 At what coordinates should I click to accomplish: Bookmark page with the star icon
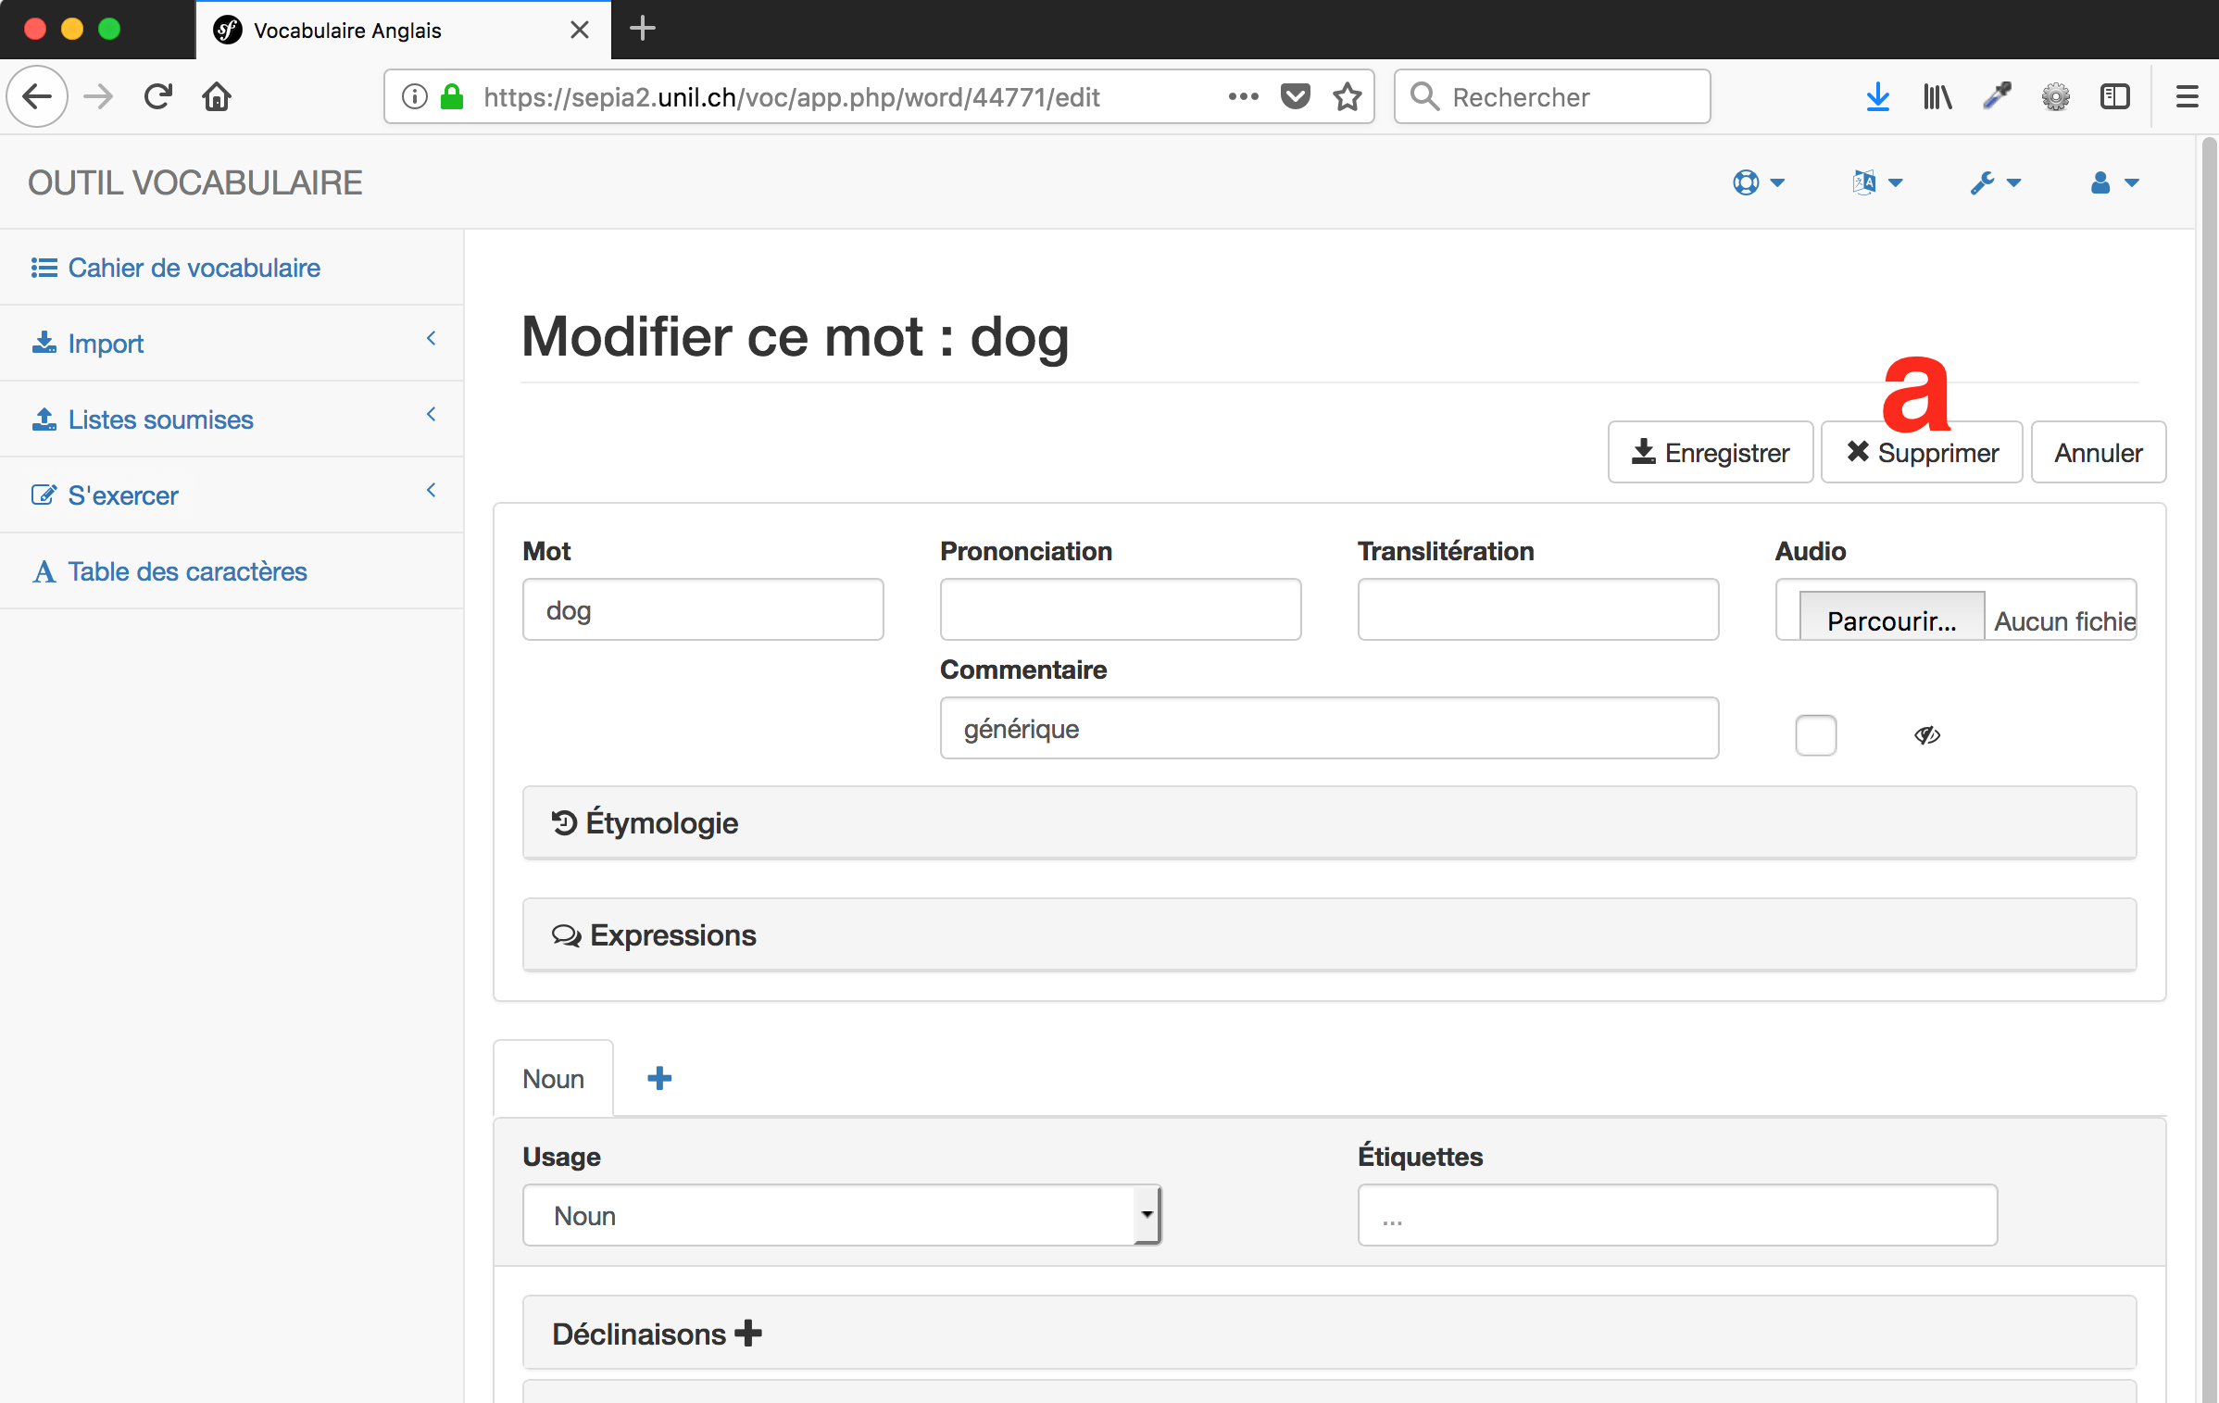(1348, 96)
